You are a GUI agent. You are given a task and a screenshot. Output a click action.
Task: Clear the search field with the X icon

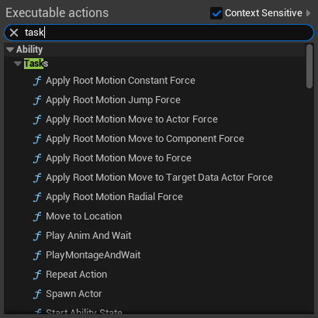pyautogui.click(x=14, y=33)
